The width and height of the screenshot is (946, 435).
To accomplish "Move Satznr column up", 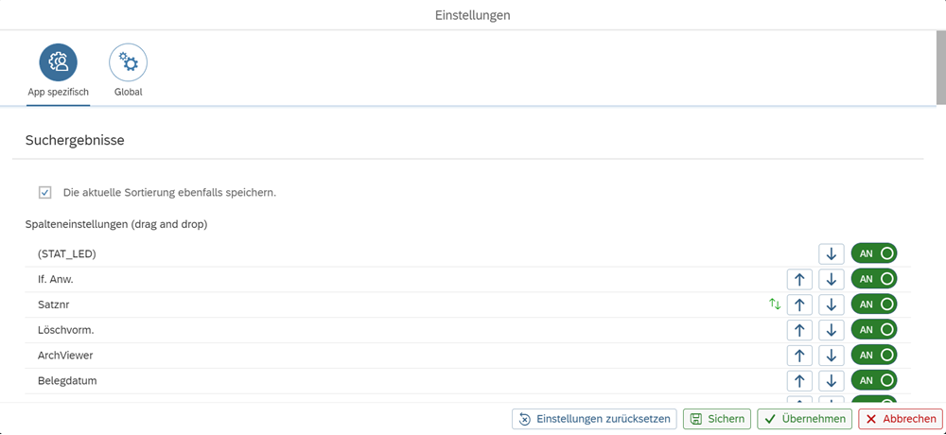I will [x=800, y=304].
